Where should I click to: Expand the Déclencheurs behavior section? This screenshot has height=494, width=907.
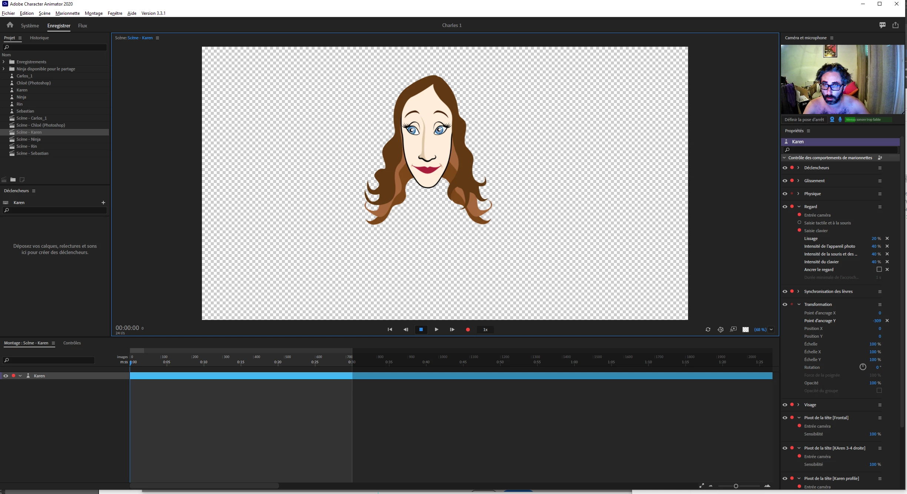click(x=798, y=168)
